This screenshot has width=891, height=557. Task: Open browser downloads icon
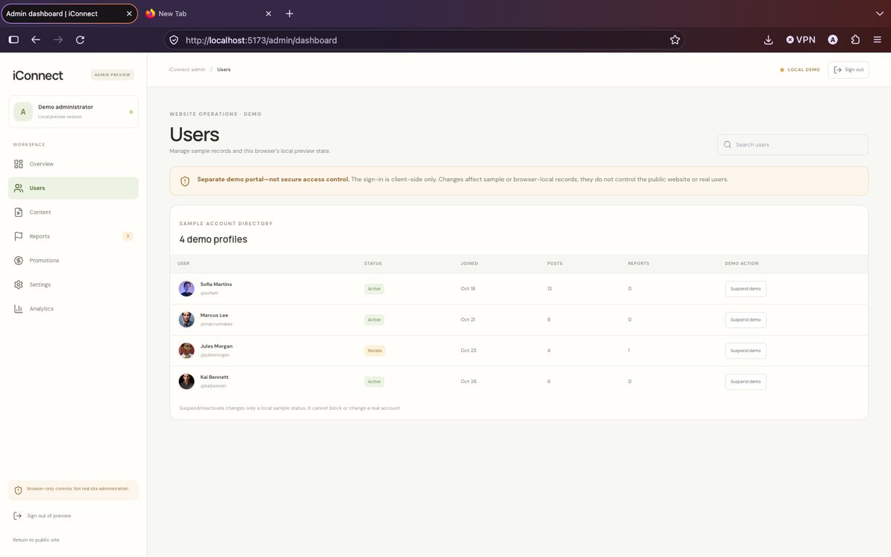coord(768,40)
